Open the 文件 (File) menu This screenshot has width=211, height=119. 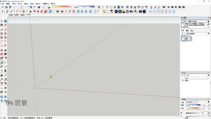(x=2, y=4)
